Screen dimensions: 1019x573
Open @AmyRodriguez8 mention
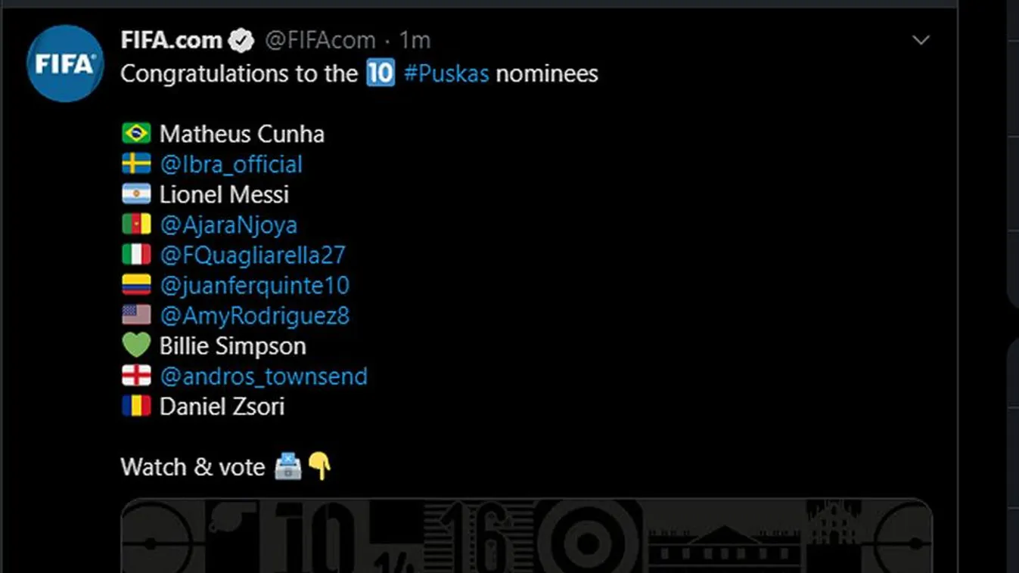(254, 316)
